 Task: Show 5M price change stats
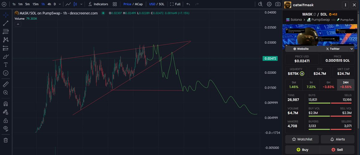click(294, 85)
